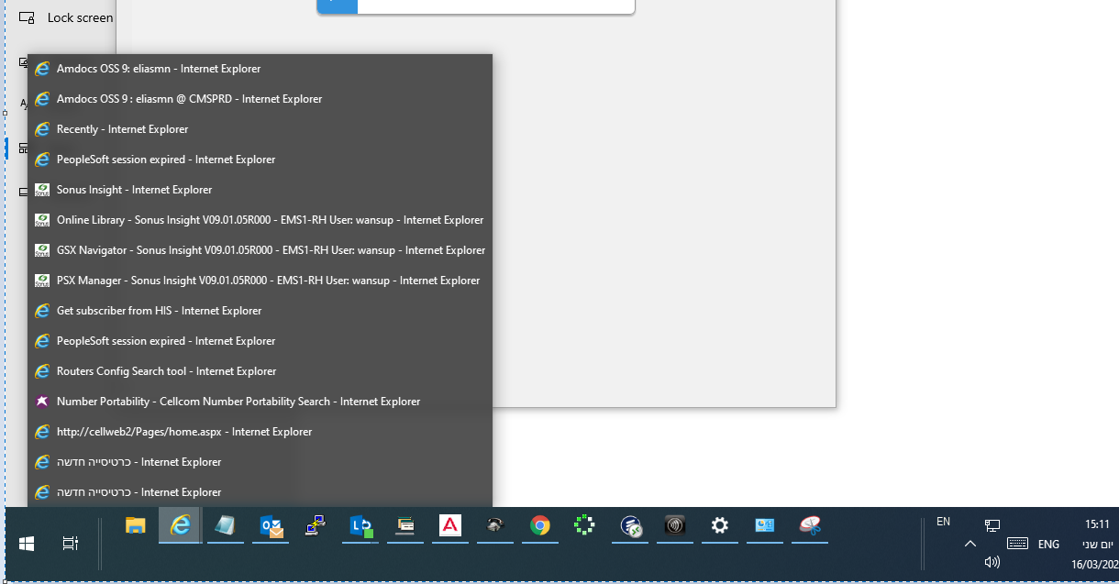The image size is (1119, 584).
Task: Open the touch keyboard tray icon
Action: [1017, 543]
